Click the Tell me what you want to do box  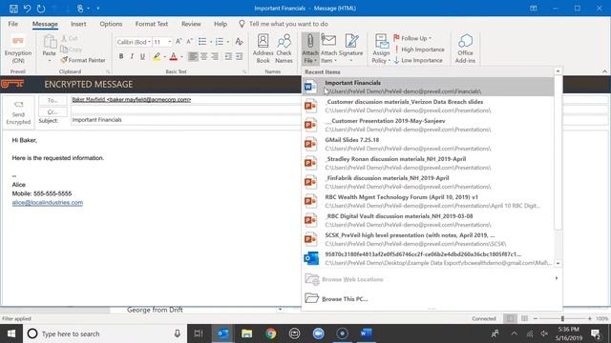pos(288,24)
